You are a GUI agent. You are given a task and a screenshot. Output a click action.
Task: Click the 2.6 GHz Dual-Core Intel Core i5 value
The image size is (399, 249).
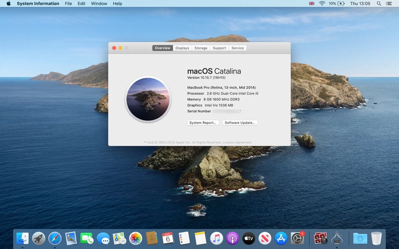point(232,93)
